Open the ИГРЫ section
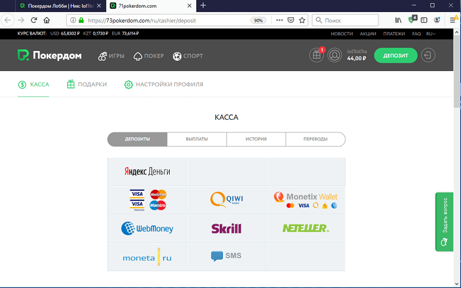The image size is (461, 288). 111,56
